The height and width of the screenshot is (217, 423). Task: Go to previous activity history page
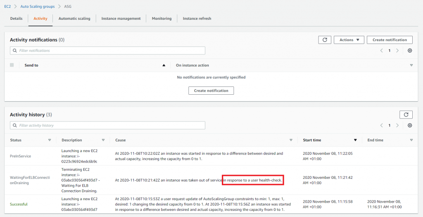(381, 125)
